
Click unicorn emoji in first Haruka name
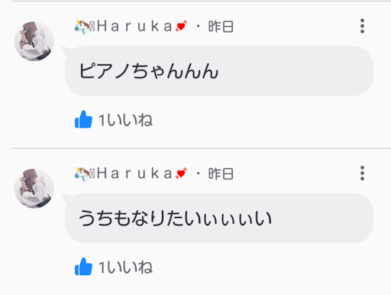click(x=82, y=27)
